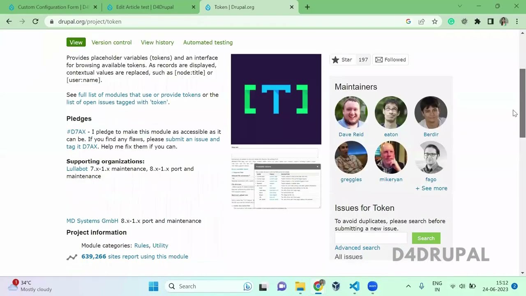Image resolution: width=526 pixels, height=296 pixels.
Task: Open 639,266 sites usage statistics link
Action: [x=135, y=257]
